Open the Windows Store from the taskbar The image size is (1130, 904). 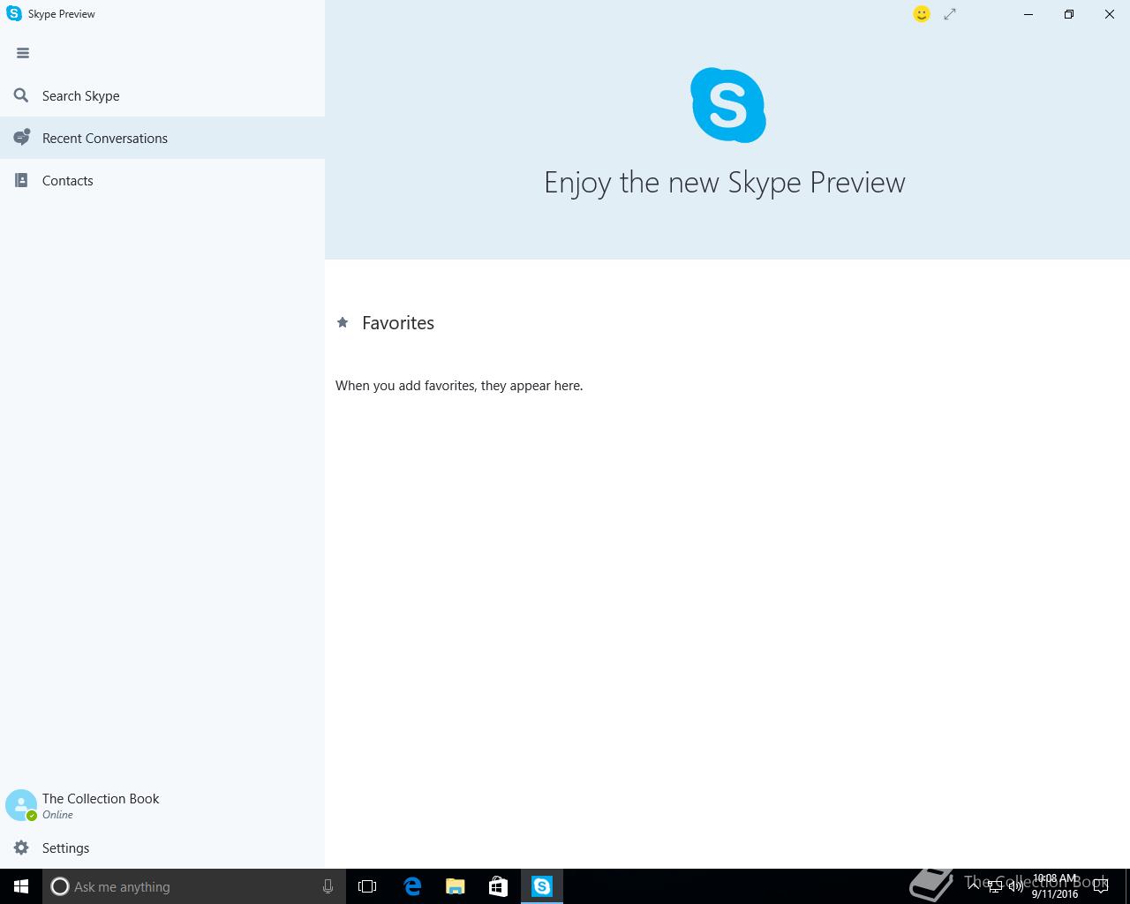click(498, 886)
